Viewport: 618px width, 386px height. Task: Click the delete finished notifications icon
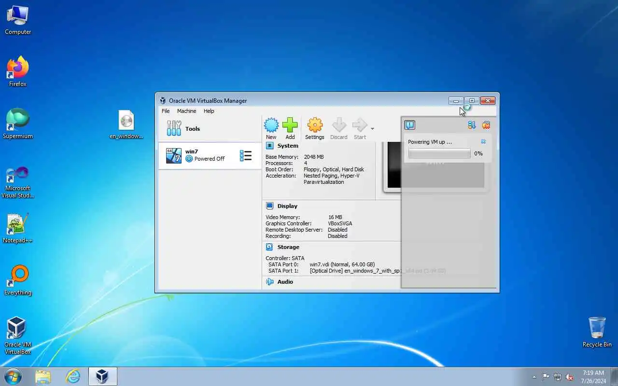pyautogui.click(x=486, y=125)
